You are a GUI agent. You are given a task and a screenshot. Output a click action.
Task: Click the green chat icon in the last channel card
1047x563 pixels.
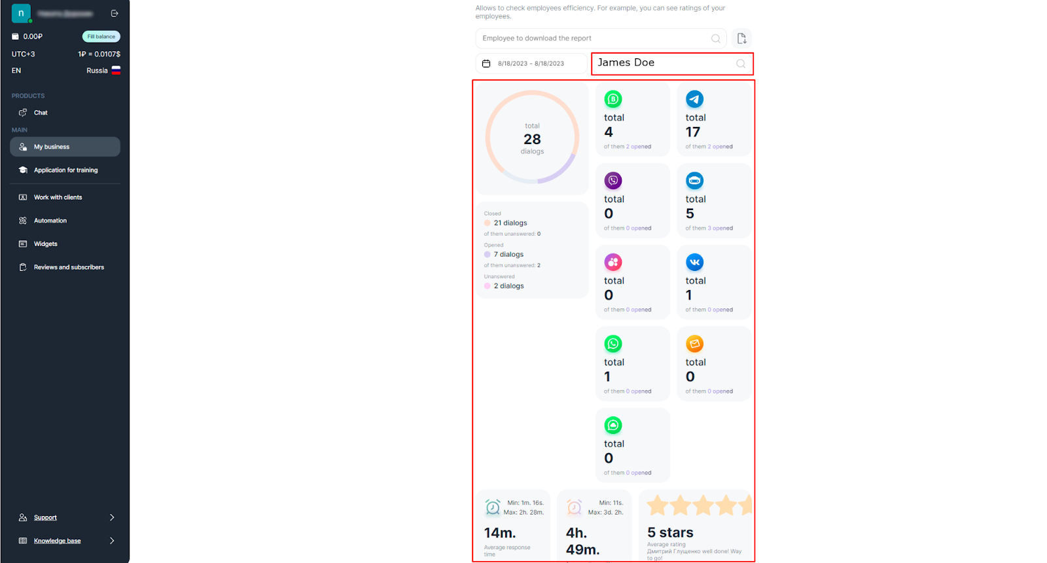coord(613,426)
